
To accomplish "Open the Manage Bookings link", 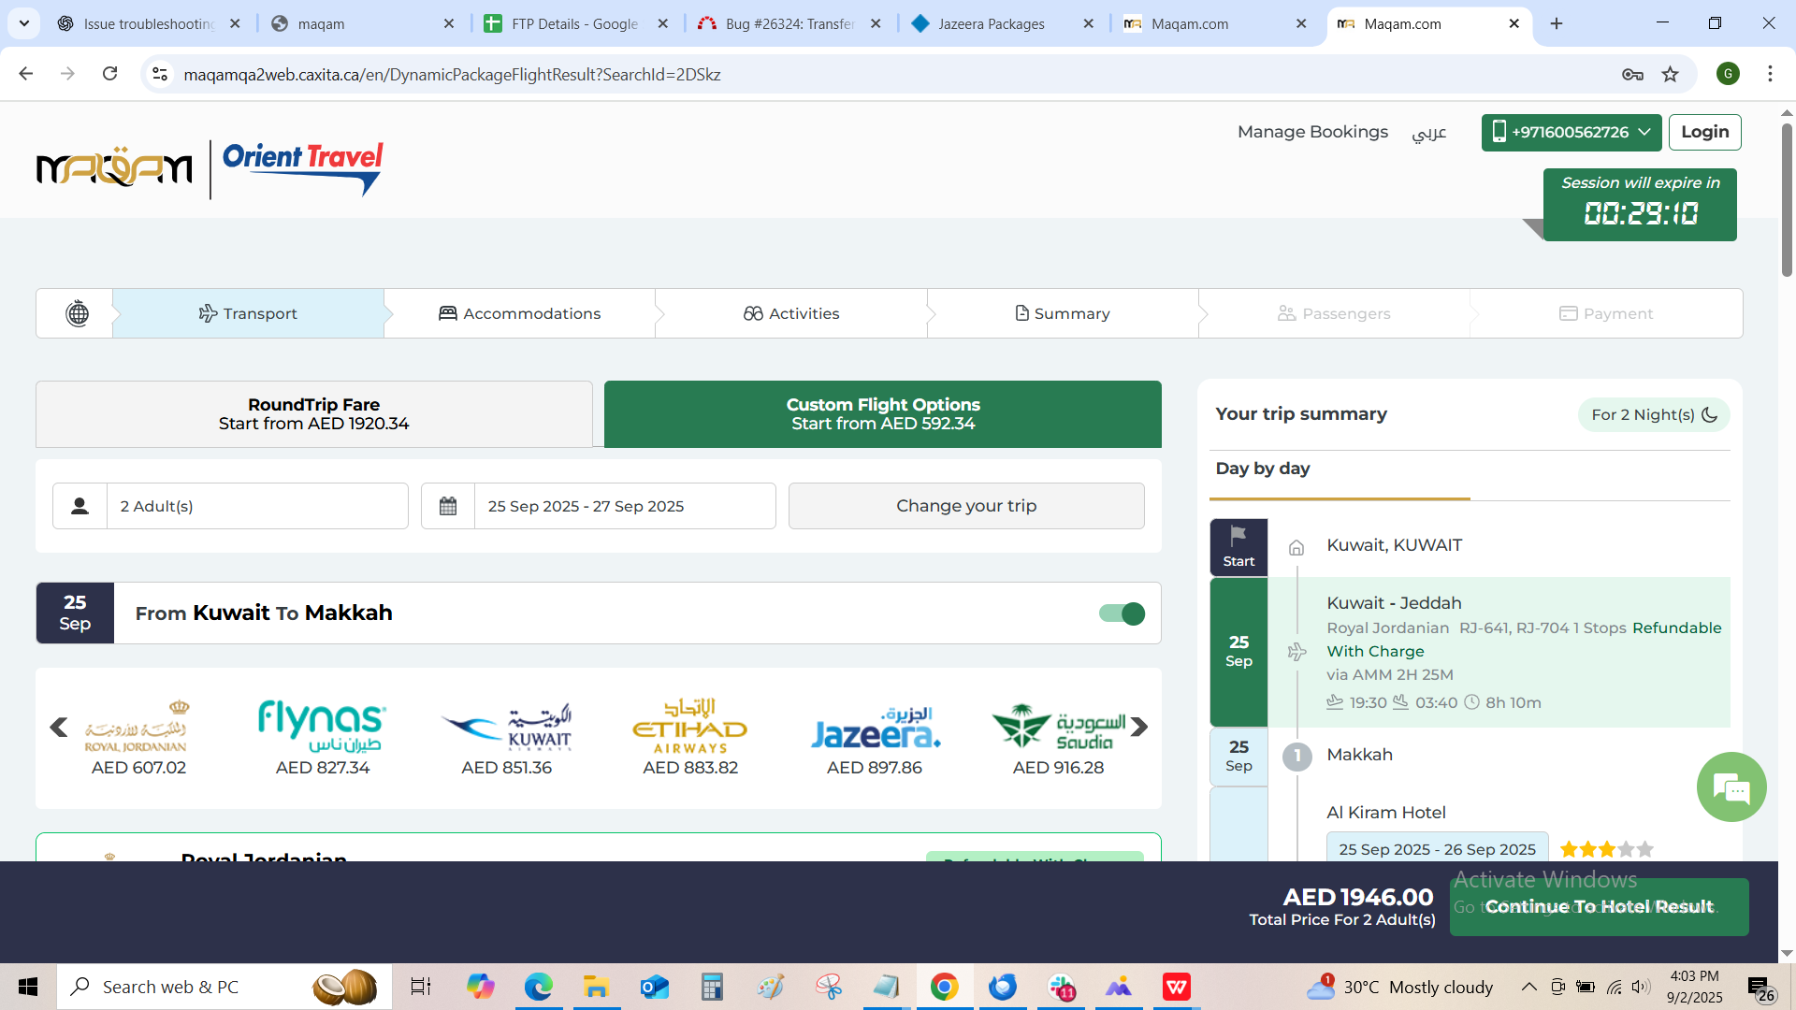I will [x=1312, y=132].
